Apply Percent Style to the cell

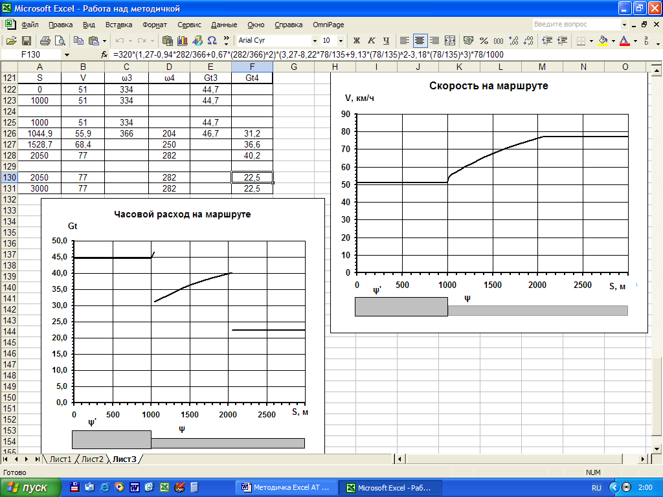(x=484, y=41)
